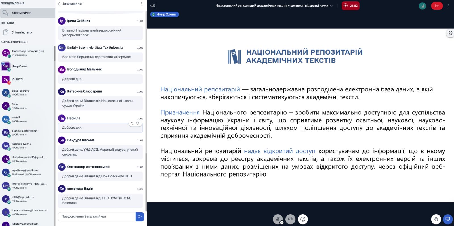The height and width of the screenshot is (226, 454).
Task: Reply to Неоніла's message using arrow icon
Action: pyautogui.click(x=132, y=124)
